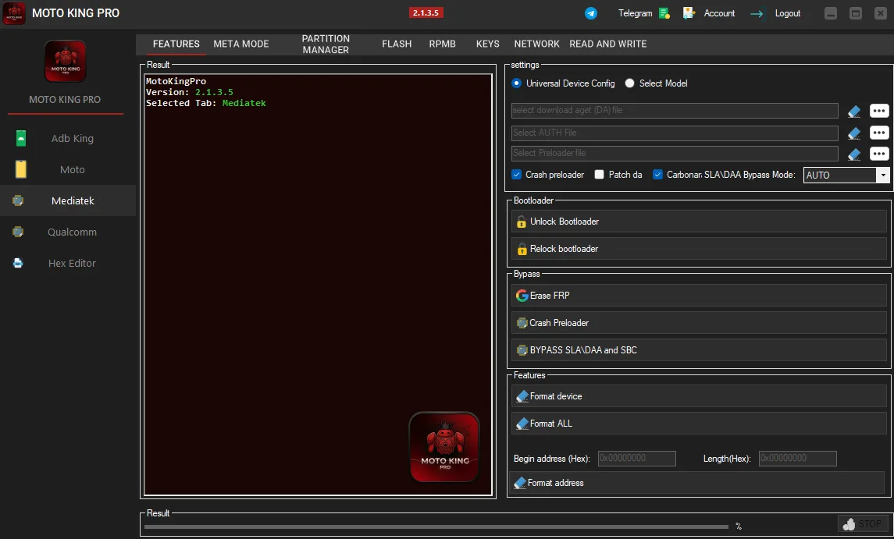This screenshot has height=539, width=894.
Task: Click green 'Mediatek' text in the log
Action: pyautogui.click(x=244, y=103)
